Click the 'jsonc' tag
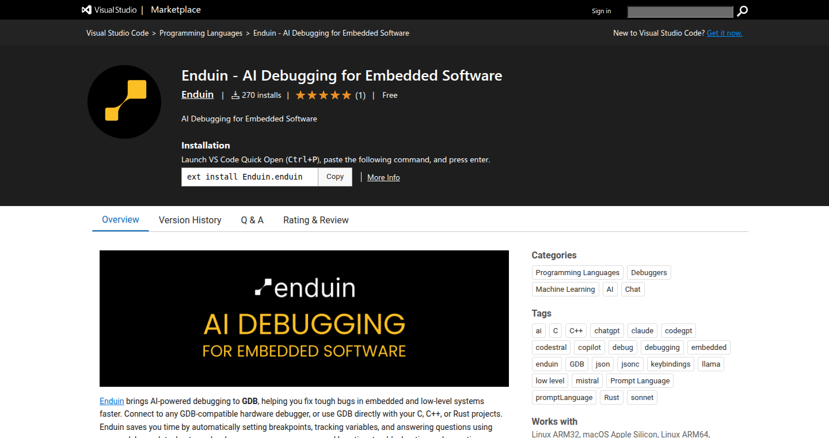Image resolution: width=829 pixels, height=438 pixels. coord(630,364)
